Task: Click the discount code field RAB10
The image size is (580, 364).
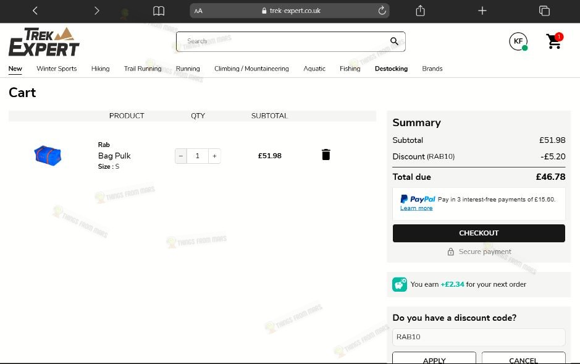Action: [479, 337]
